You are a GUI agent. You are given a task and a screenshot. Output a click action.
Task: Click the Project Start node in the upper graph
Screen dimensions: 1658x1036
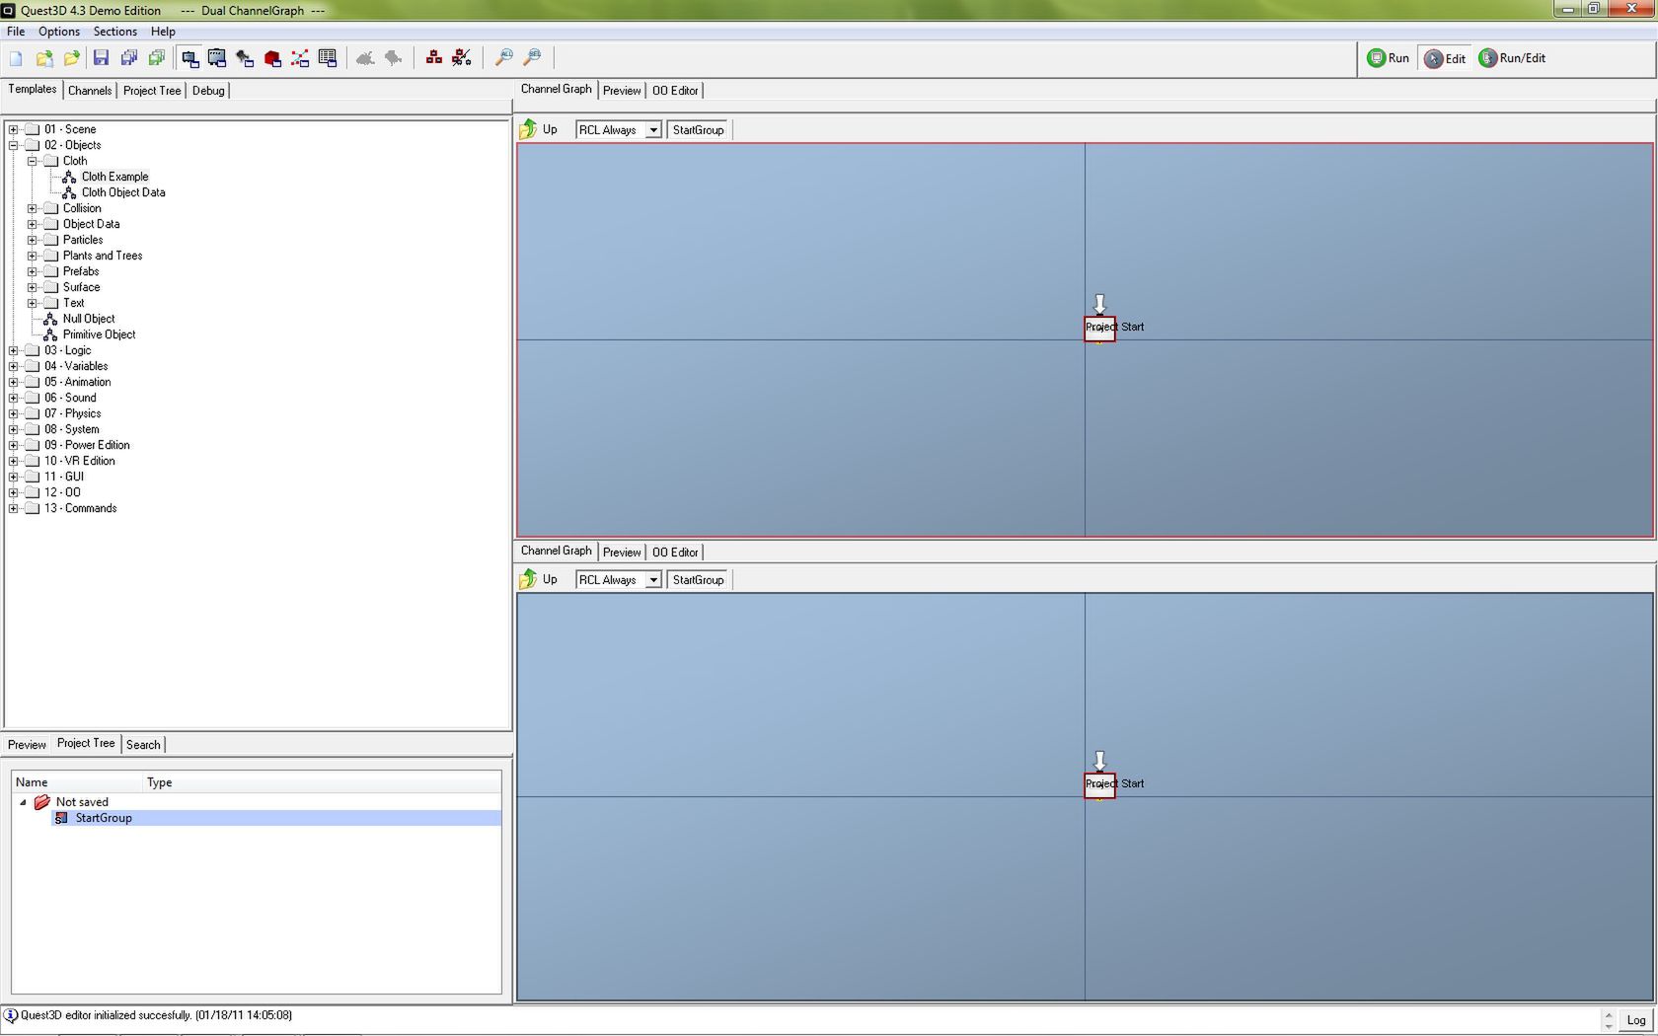(1099, 327)
